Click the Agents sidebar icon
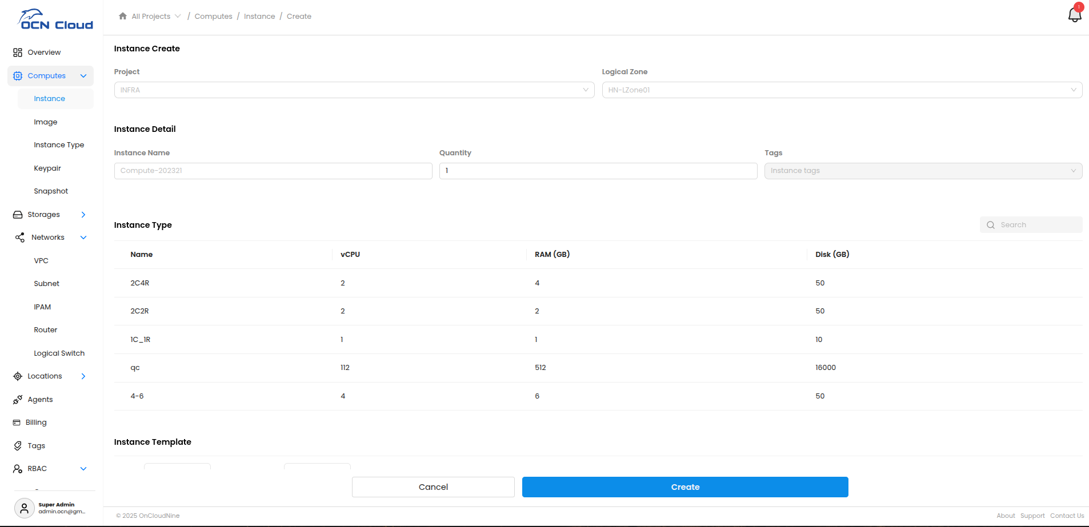Viewport: 1089px width, 527px height. coord(18,400)
